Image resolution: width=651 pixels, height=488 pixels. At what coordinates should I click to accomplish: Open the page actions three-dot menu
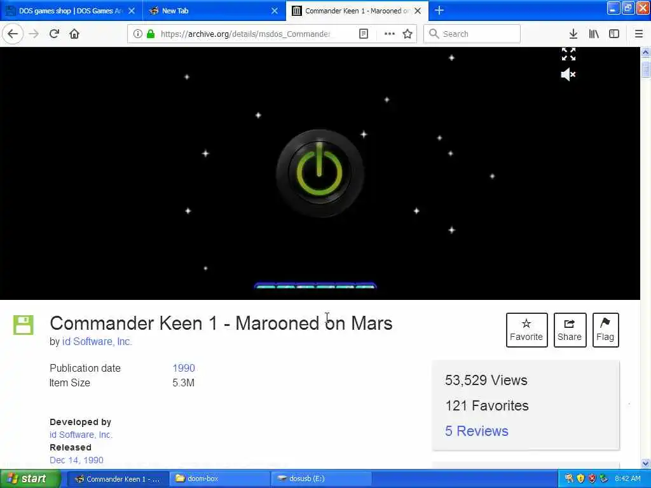click(390, 34)
